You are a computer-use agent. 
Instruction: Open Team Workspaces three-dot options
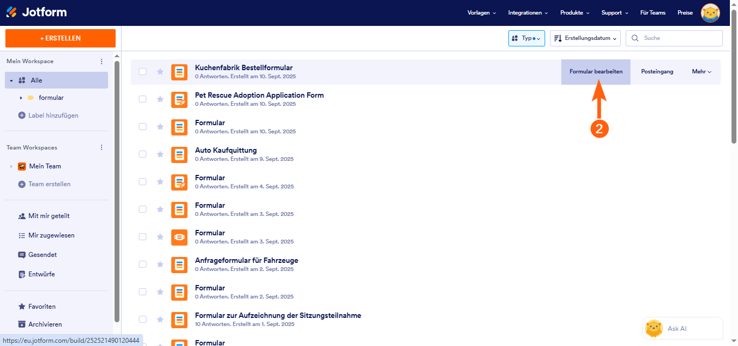click(102, 147)
